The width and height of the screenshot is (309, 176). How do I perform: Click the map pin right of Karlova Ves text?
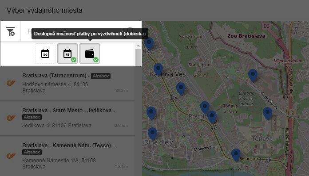point(181,89)
